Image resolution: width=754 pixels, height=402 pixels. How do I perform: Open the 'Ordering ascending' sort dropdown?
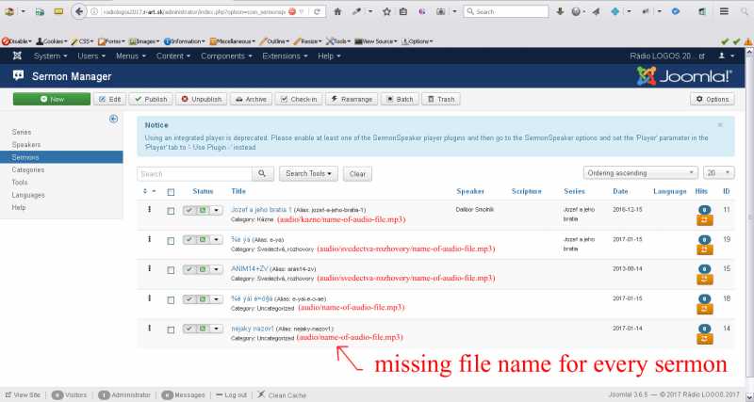pyautogui.click(x=640, y=173)
